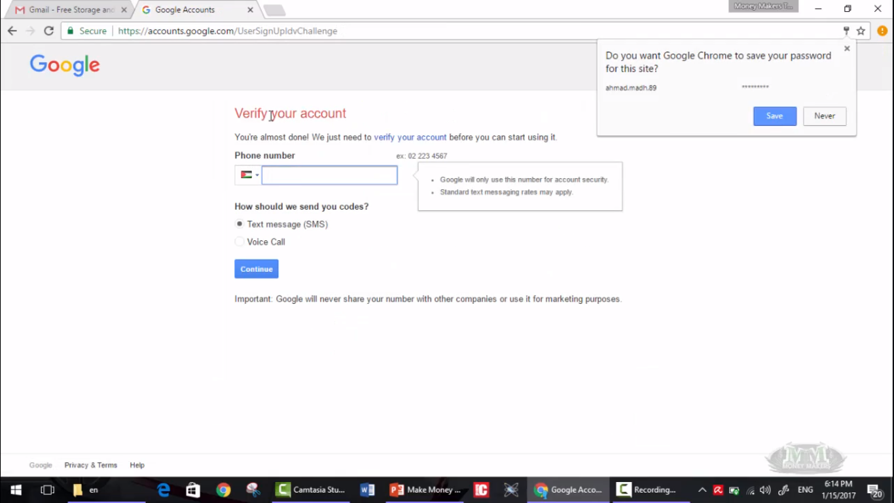The image size is (894, 503).
Task: Click the saved password key icon
Action: 846,31
